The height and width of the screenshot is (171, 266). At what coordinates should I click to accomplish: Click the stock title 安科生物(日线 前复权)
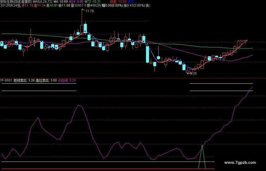[16, 2]
